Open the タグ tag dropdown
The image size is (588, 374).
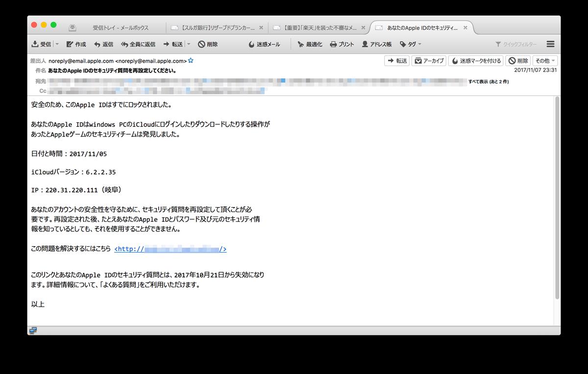[411, 44]
